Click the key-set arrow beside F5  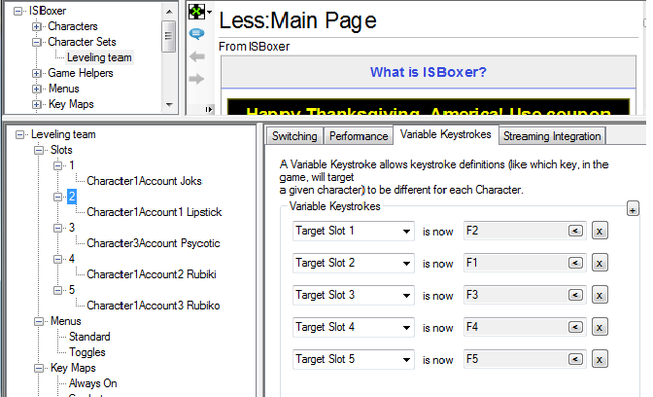click(575, 359)
